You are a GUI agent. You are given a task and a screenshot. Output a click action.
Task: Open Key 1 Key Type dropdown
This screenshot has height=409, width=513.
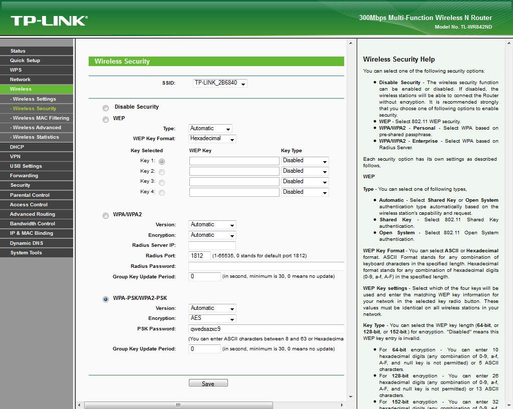point(305,161)
